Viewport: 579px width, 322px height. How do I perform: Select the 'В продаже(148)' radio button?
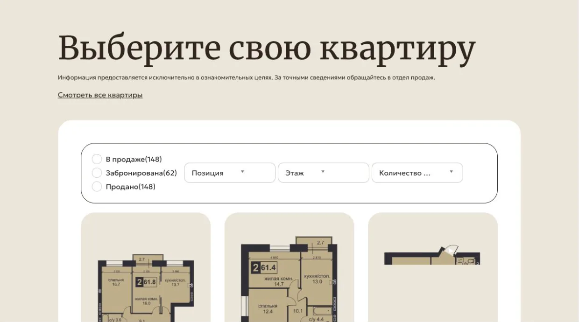pos(97,159)
